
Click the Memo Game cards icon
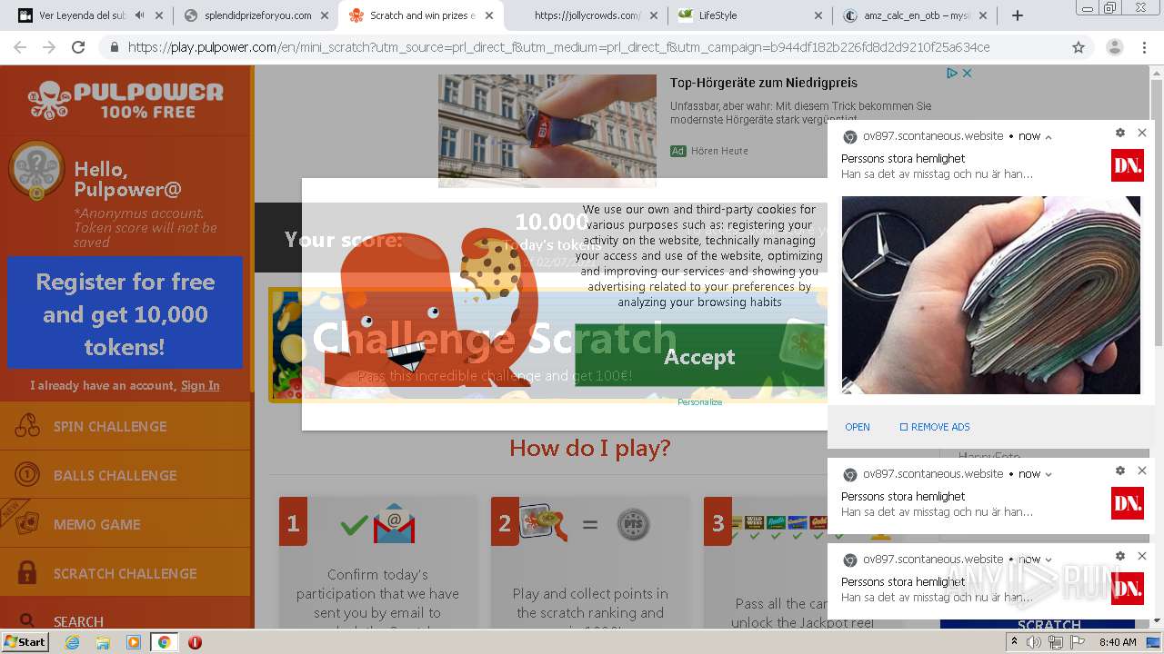(x=27, y=524)
